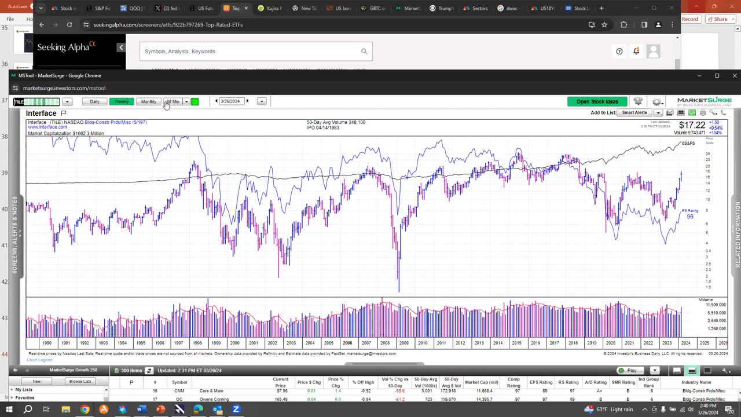Click the green refresh chart icon
The image size is (741, 417).
click(x=692, y=113)
